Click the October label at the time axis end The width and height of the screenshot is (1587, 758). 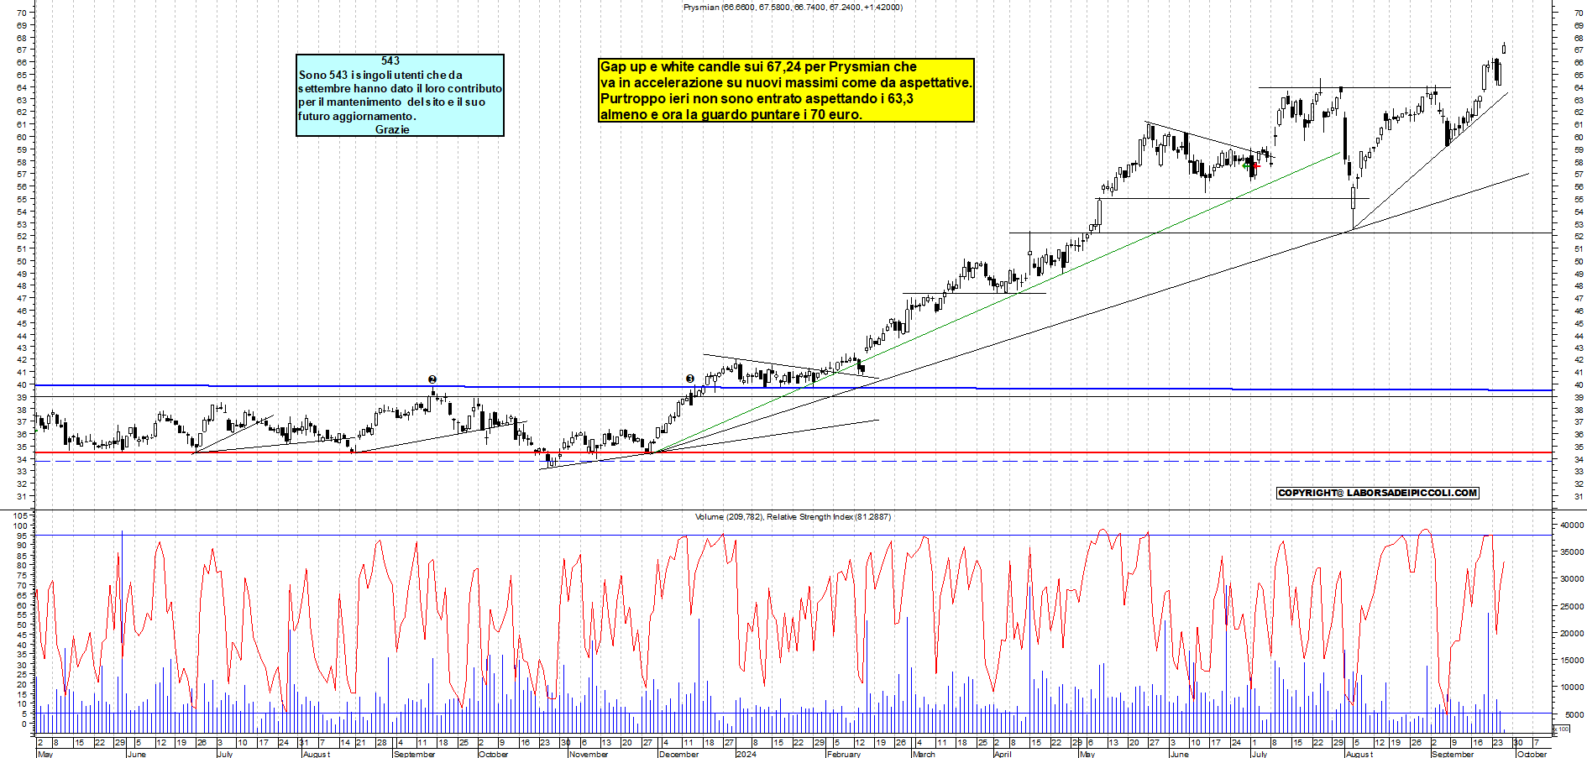[x=1532, y=754]
